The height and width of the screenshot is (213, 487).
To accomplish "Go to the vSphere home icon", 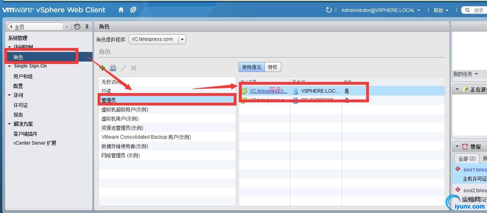I will pyautogui.click(x=121, y=10).
